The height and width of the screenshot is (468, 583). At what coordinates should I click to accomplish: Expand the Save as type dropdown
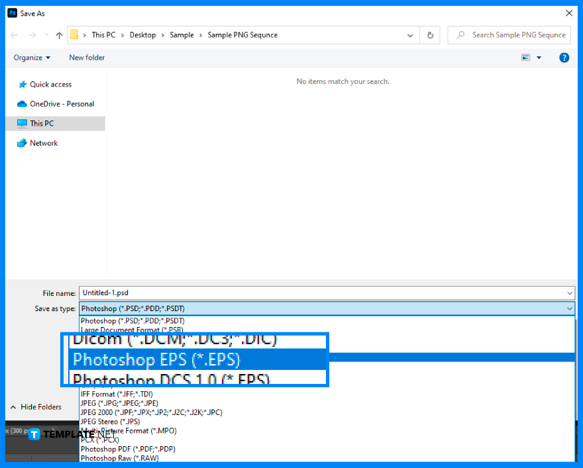tap(569, 308)
